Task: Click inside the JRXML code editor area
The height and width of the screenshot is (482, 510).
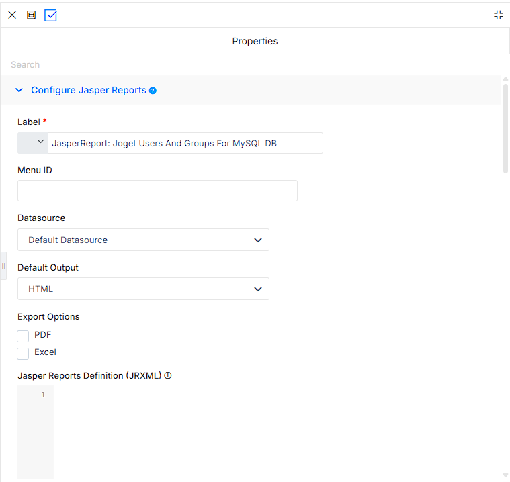Action: click(x=278, y=432)
